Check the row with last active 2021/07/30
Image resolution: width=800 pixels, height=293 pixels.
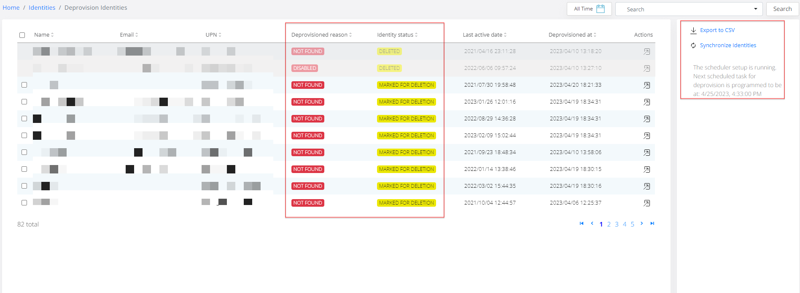coord(24,85)
